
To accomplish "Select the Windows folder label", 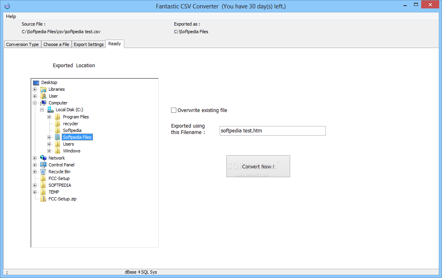I will point(72,151).
